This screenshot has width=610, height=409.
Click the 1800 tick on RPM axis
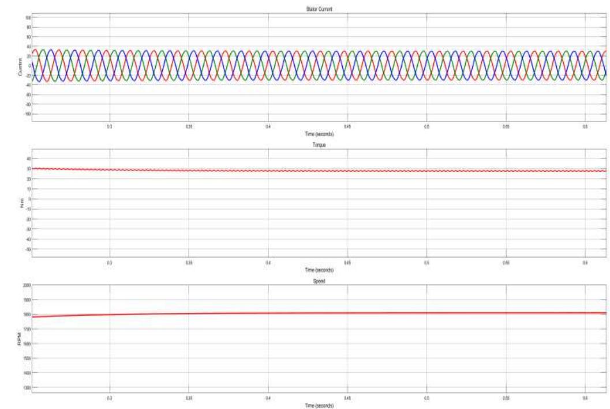pyautogui.click(x=27, y=314)
